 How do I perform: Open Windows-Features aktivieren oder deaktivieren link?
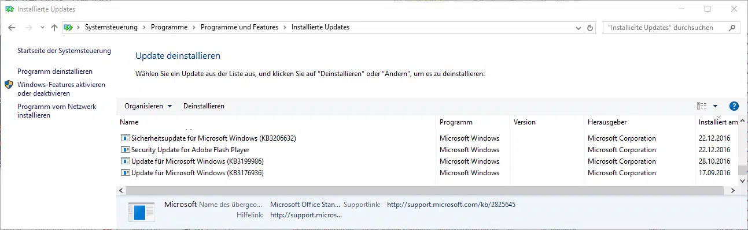point(61,89)
